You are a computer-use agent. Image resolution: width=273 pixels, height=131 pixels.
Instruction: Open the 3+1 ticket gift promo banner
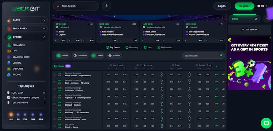click(x=249, y=63)
